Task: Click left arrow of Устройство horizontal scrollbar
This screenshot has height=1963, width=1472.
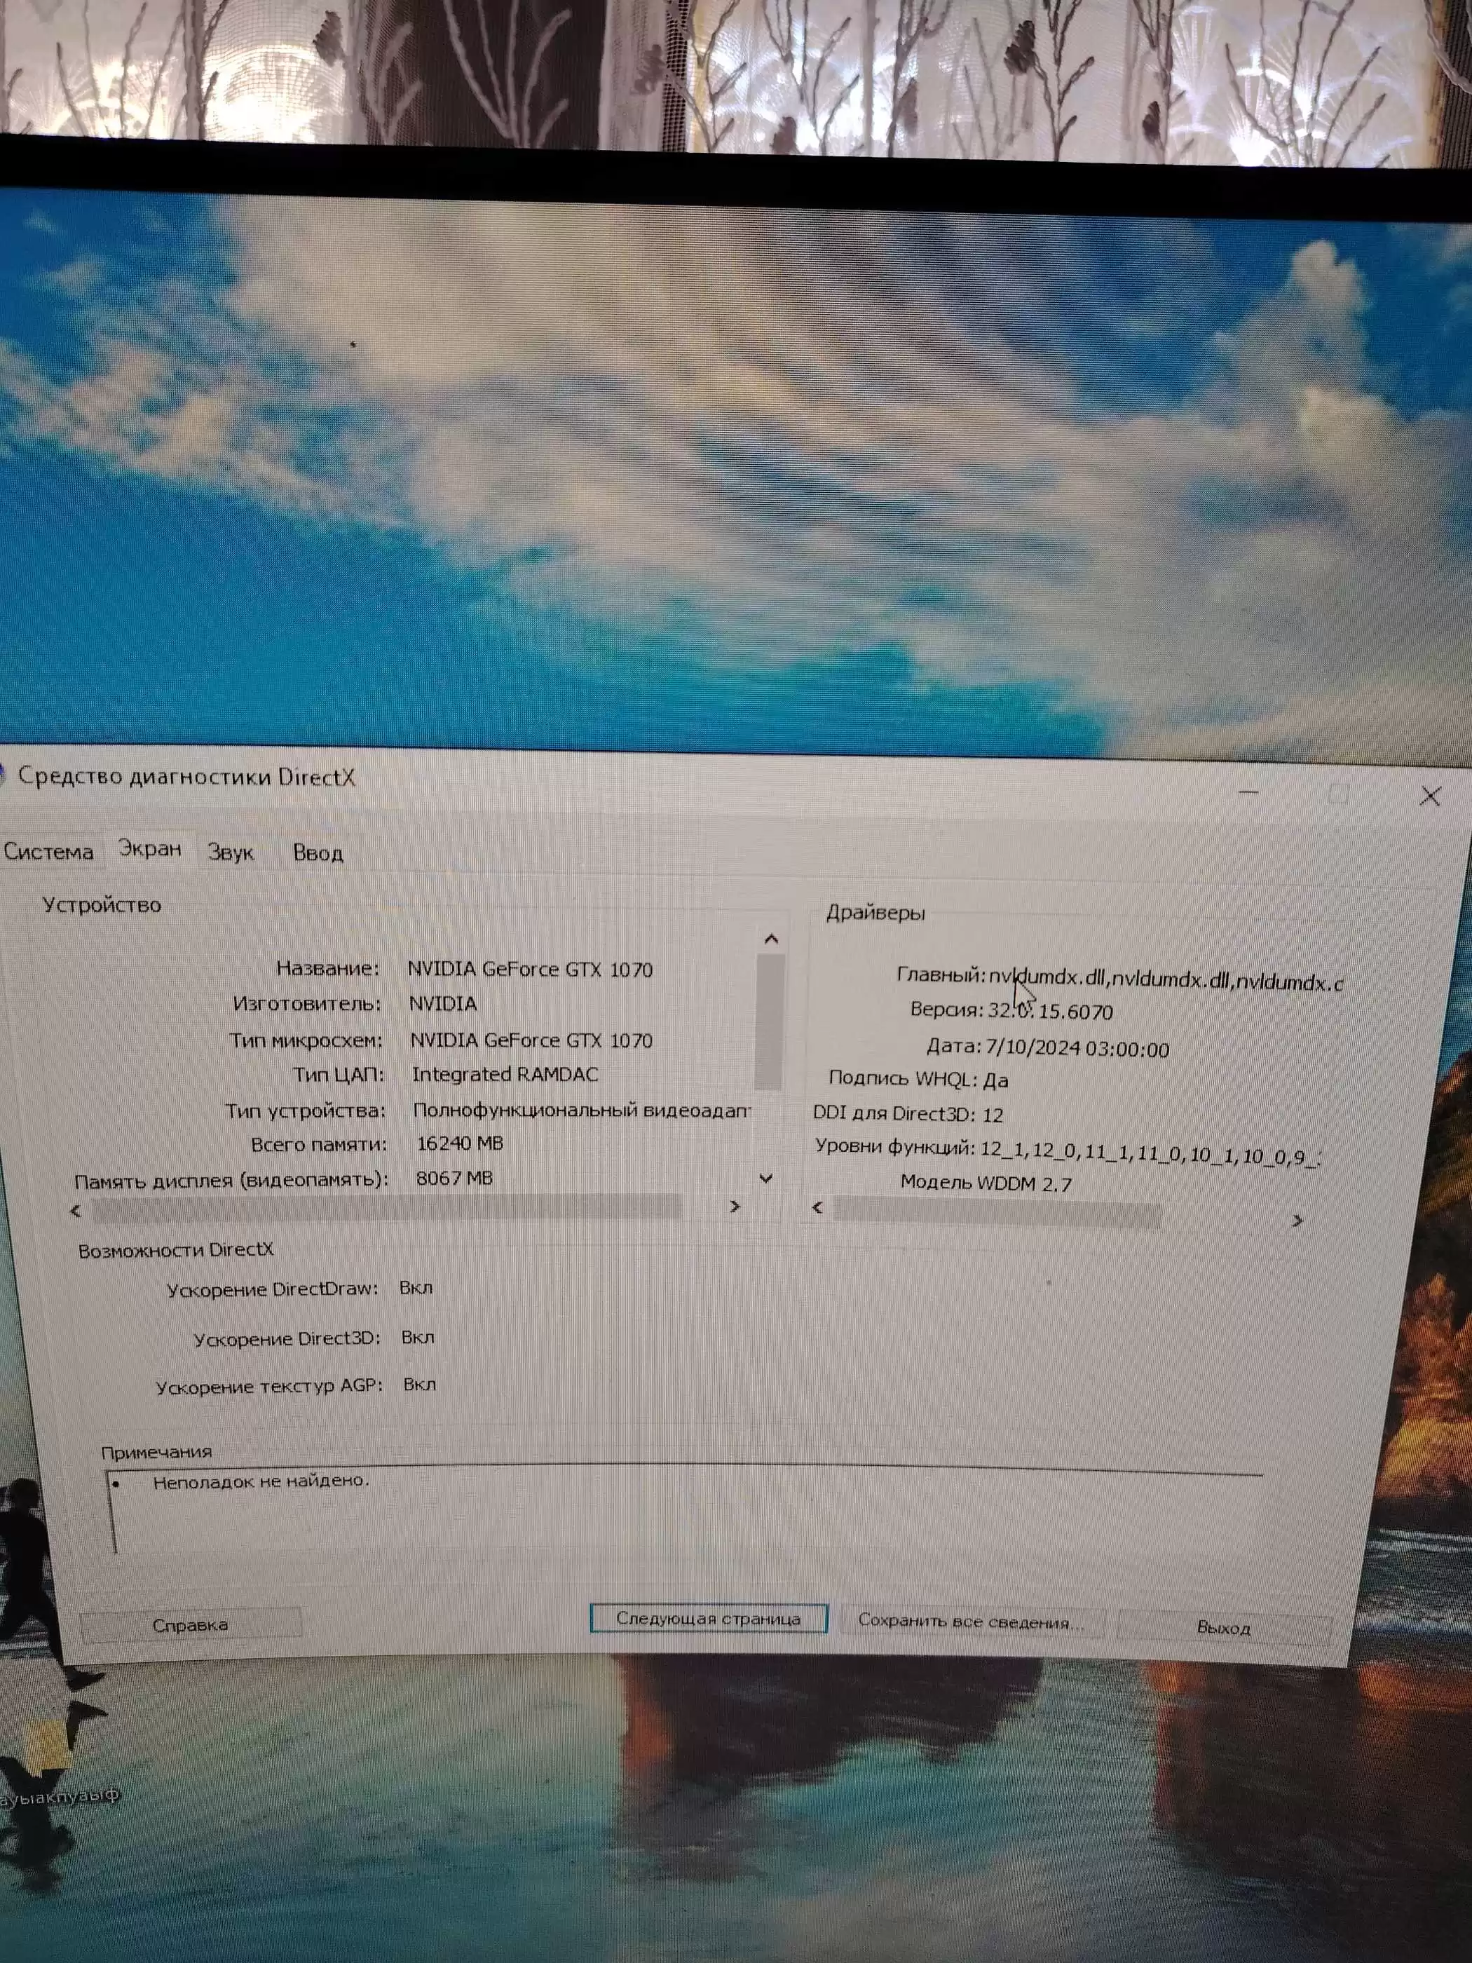Action: (76, 1211)
